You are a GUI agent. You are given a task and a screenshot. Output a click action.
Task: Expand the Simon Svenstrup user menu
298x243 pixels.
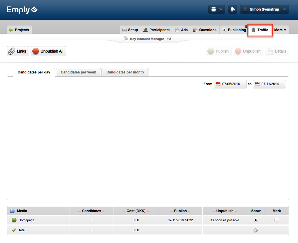pyautogui.click(x=264, y=9)
